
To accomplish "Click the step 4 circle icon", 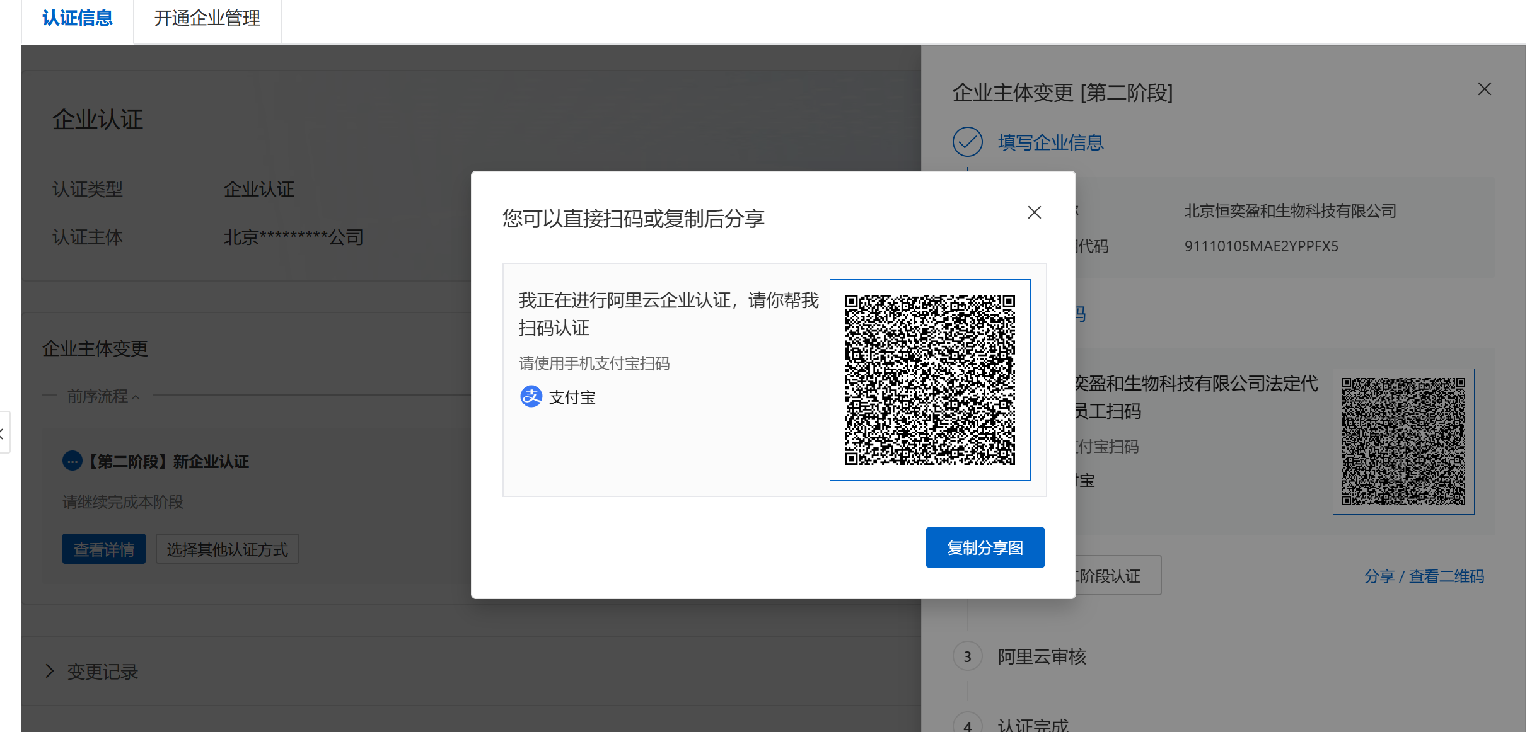I will 967,724.
